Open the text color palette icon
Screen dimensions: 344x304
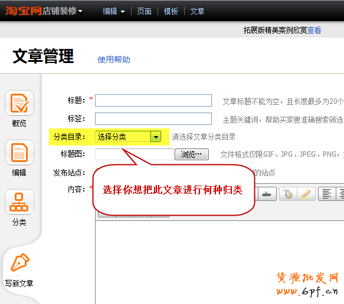point(288,194)
